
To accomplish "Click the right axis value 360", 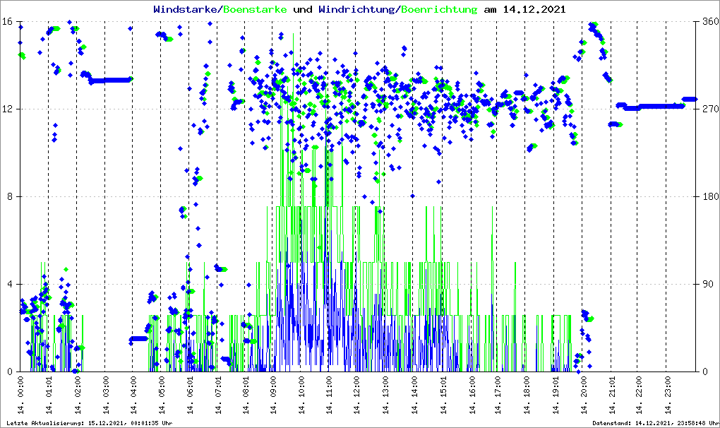I will [x=709, y=21].
